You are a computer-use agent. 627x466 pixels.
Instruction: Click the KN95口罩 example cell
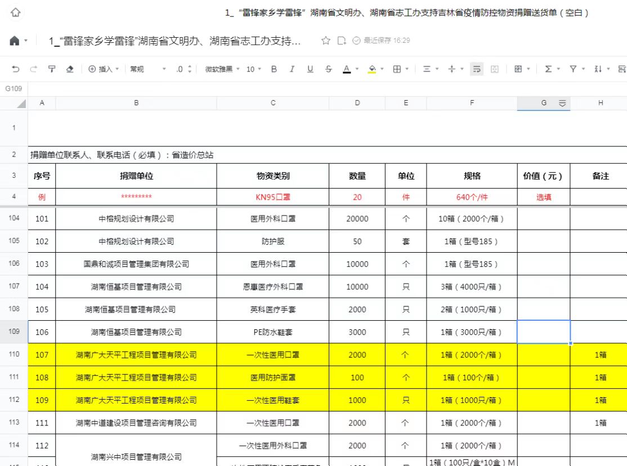pyautogui.click(x=273, y=197)
